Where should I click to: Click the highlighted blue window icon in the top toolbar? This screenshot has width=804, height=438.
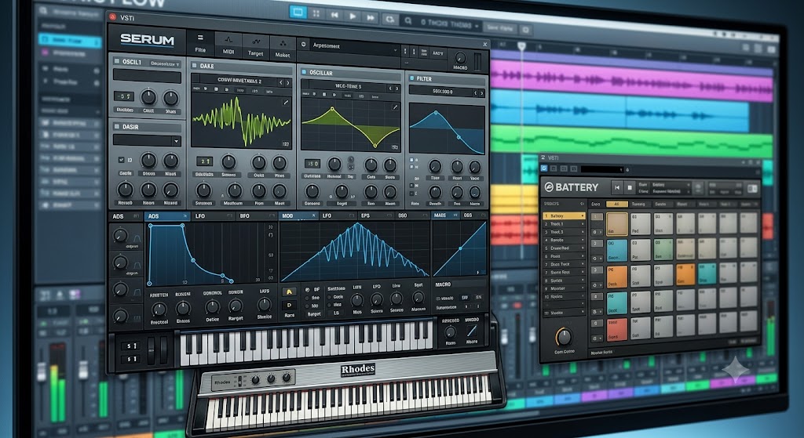[x=298, y=13]
